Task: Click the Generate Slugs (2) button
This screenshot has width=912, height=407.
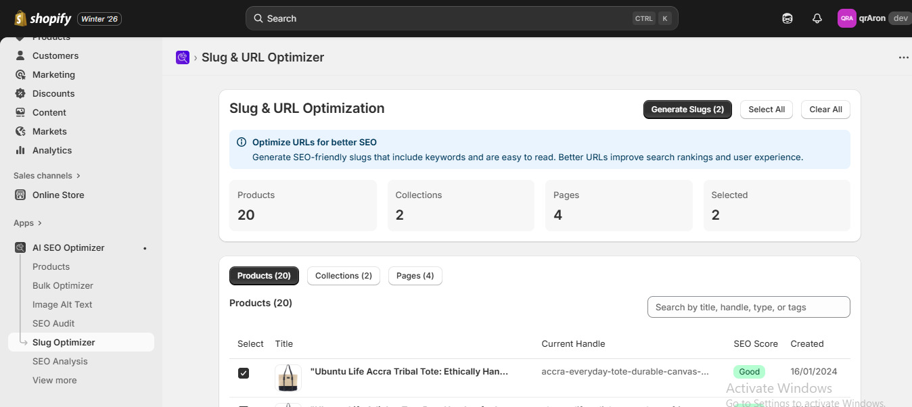Action: (687, 110)
